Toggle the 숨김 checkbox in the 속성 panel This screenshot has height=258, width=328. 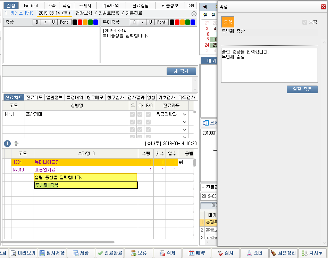tap(305, 22)
